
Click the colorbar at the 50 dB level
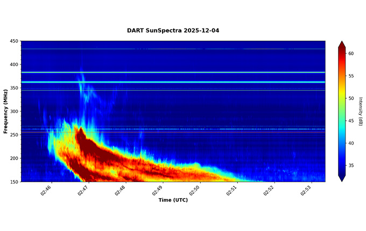(x=342, y=98)
